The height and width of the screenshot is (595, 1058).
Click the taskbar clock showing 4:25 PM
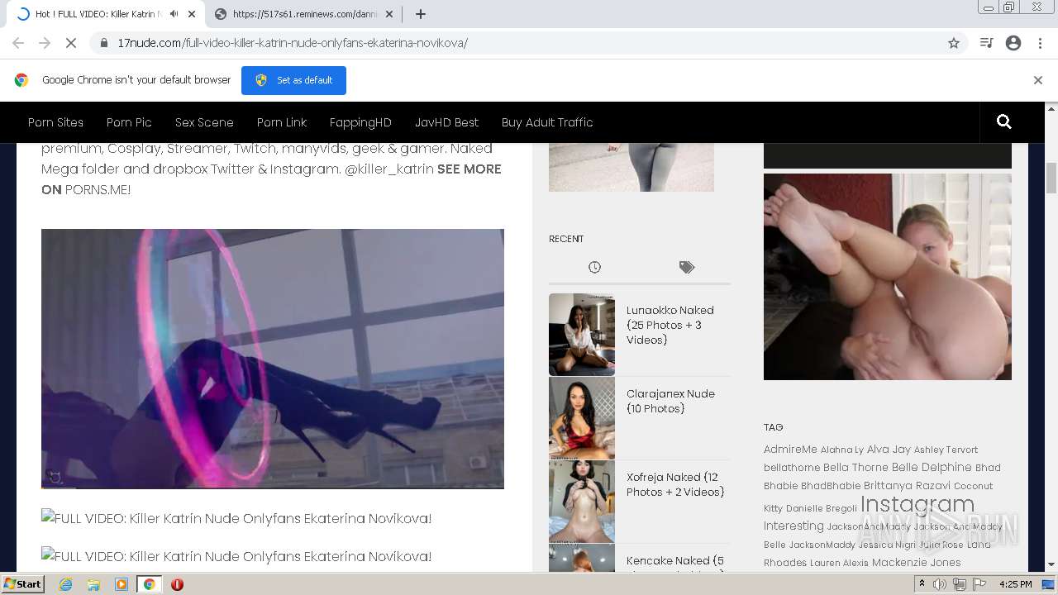1015,584
